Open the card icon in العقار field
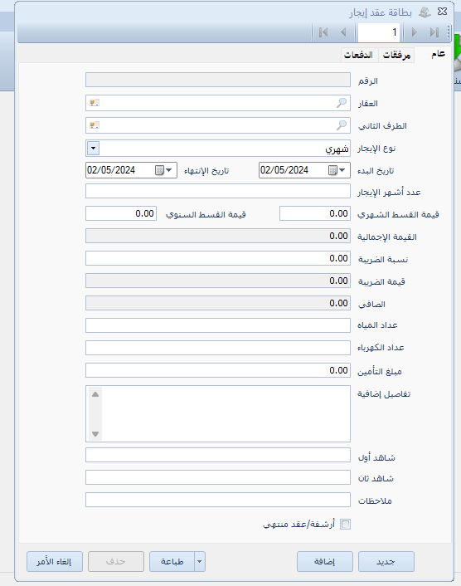 point(95,103)
